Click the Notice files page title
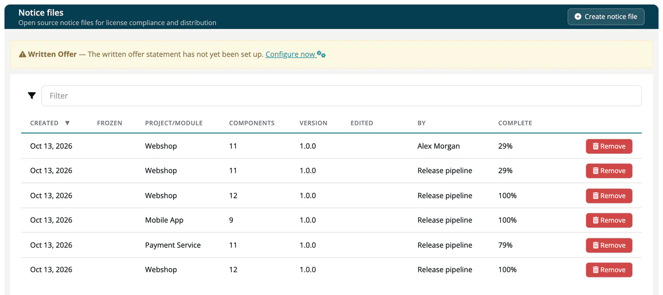This screenshot has height=295, width=663. click(x=41, y=13)
